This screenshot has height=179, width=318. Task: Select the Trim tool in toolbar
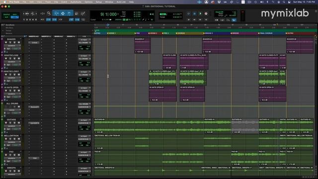click(56, 13)
